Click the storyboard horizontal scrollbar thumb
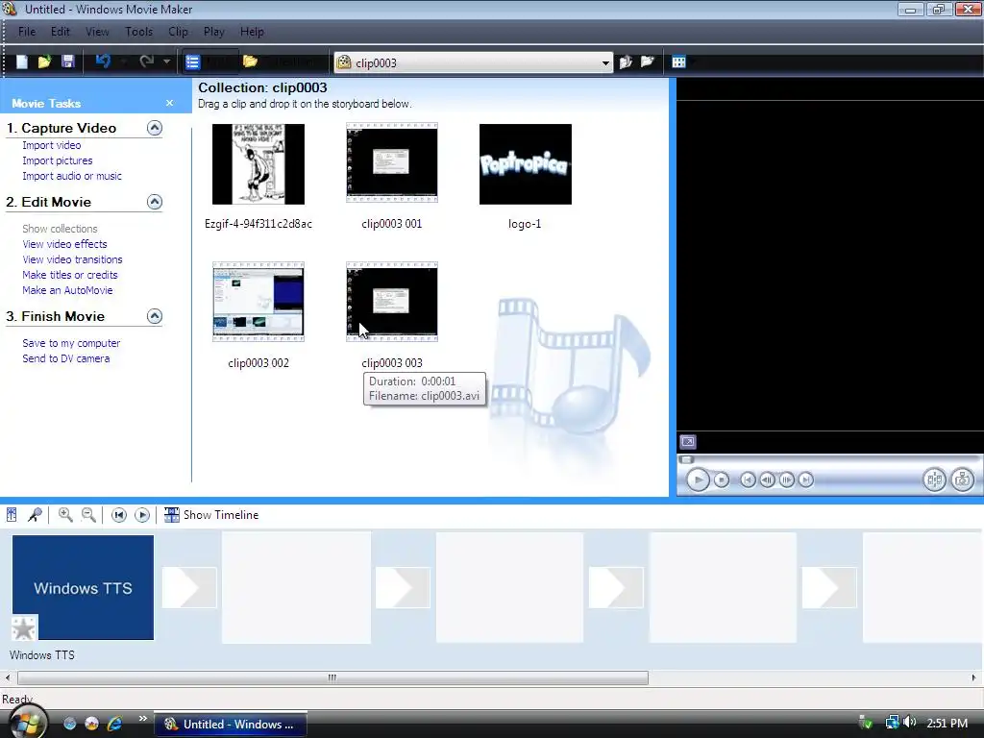The width and height of the screenshot is (984, 738). point(332,677)
